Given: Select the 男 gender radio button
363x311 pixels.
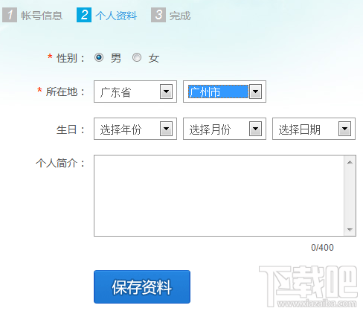Looking at the screenshot, I should [x=99, y=57].
